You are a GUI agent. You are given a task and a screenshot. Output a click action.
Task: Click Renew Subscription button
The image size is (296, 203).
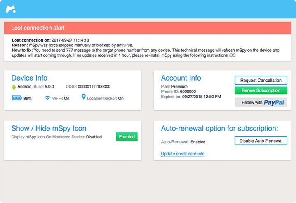(x=261, y=90)
